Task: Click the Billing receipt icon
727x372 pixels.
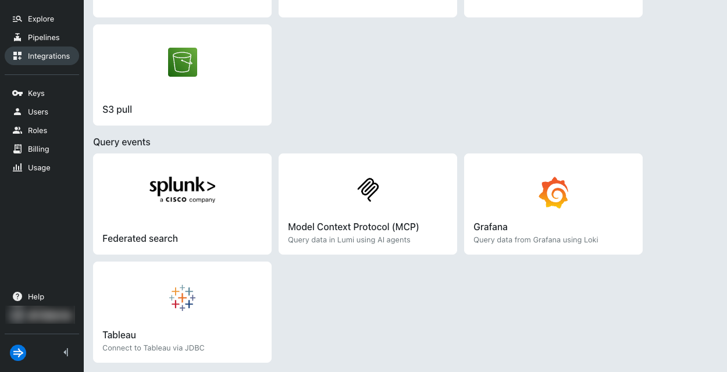Action: coord(17,149)
